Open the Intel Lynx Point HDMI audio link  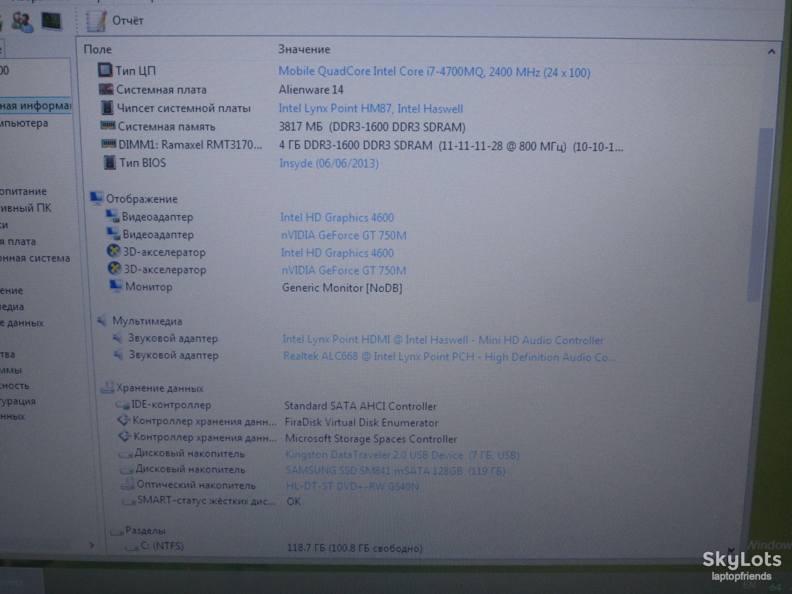[x=443, y=340]
